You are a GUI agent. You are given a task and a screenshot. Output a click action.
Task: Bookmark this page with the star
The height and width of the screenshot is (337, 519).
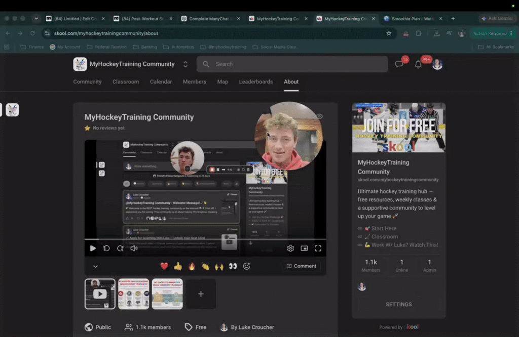389,33
